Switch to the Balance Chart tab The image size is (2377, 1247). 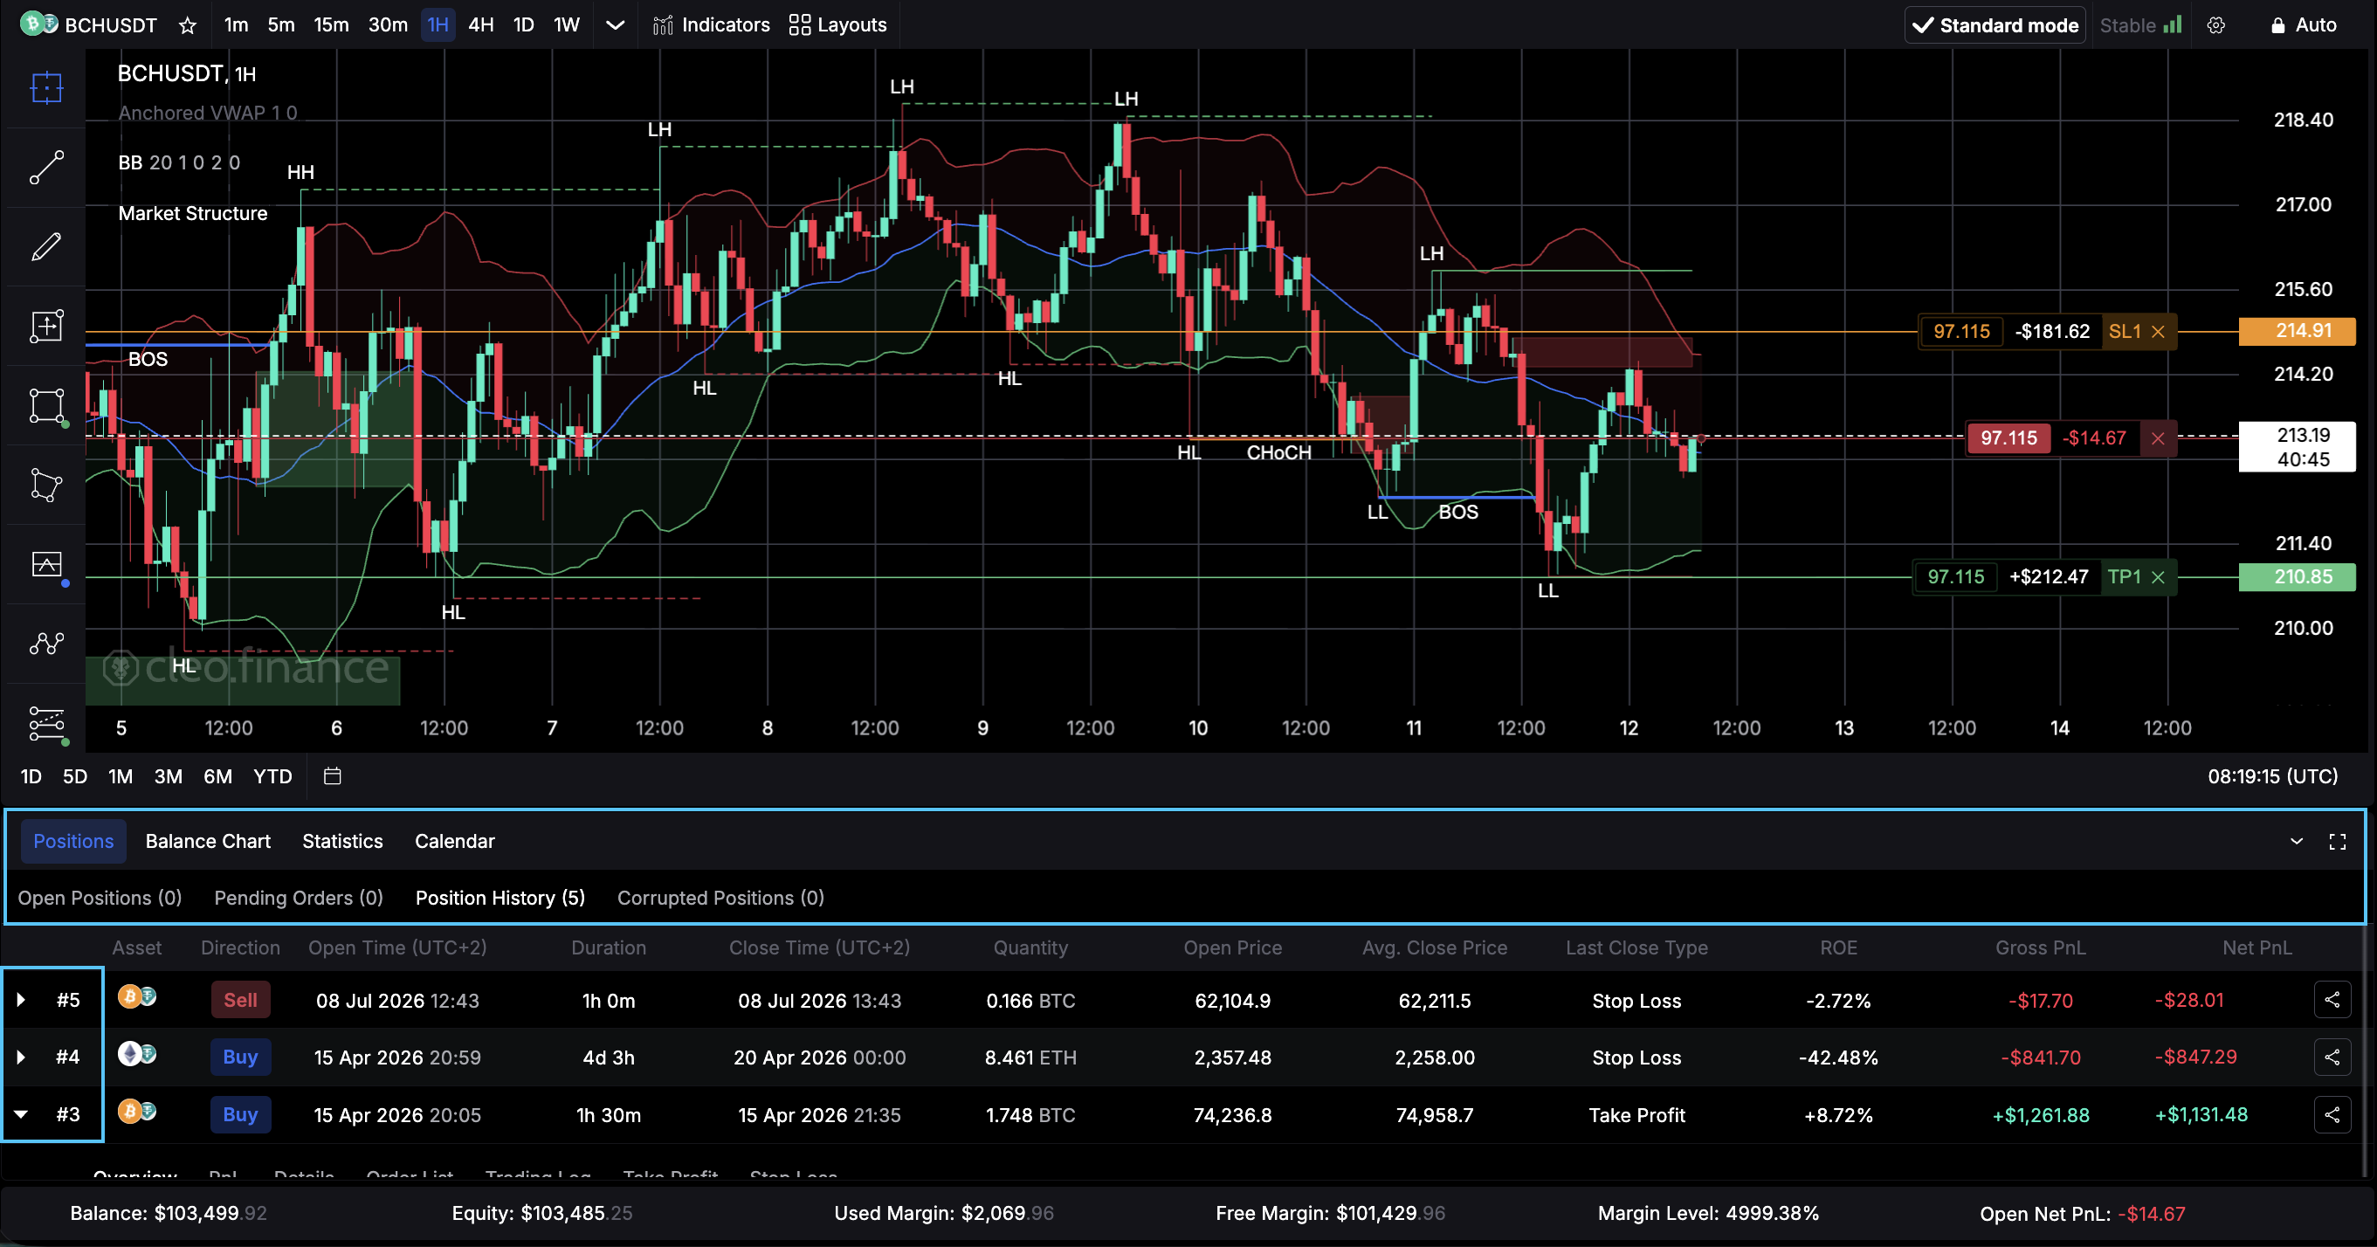pos(208,841)
